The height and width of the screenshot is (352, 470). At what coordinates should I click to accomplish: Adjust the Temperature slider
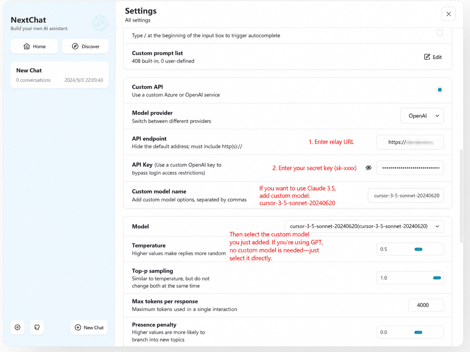tap(419, 249)
